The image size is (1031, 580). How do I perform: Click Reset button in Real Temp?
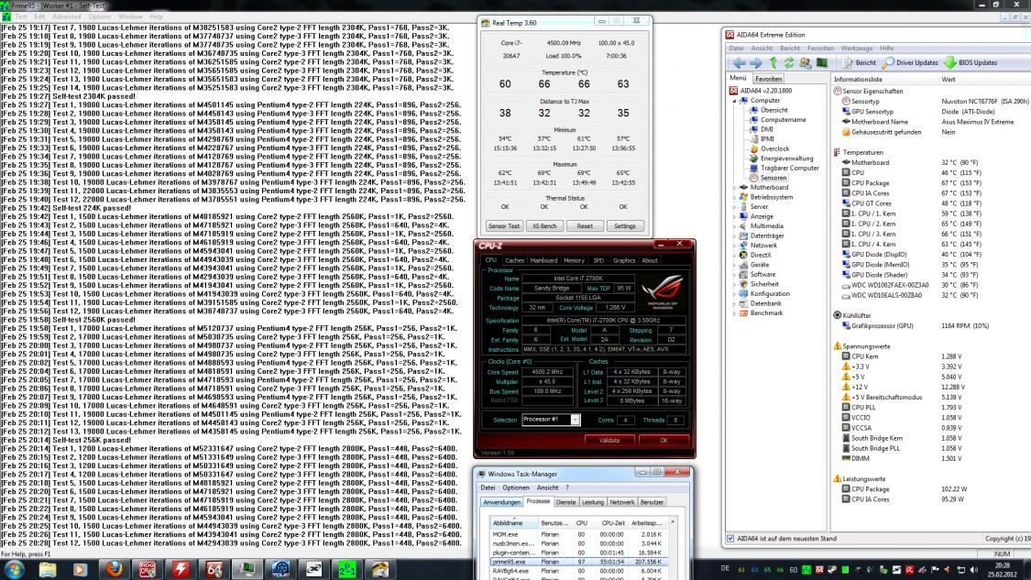click(x=585, y=226)
